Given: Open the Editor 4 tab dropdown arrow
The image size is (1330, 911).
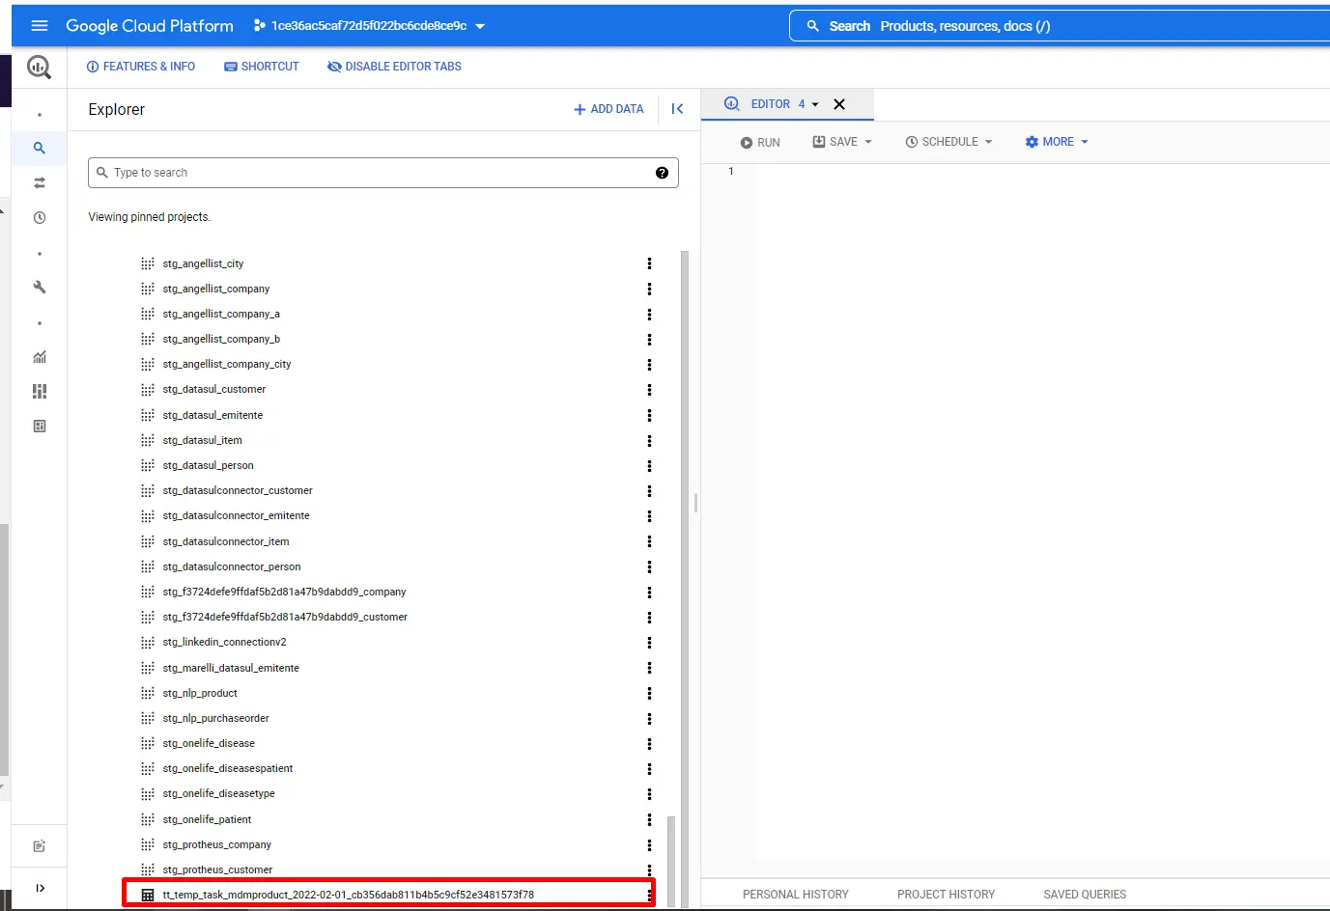Looking at the screenshot, I should pos(815,104).
